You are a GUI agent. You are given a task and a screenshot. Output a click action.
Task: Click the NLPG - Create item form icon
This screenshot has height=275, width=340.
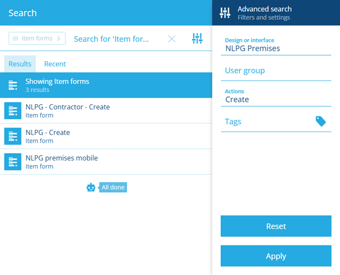(x=13, y=136)
